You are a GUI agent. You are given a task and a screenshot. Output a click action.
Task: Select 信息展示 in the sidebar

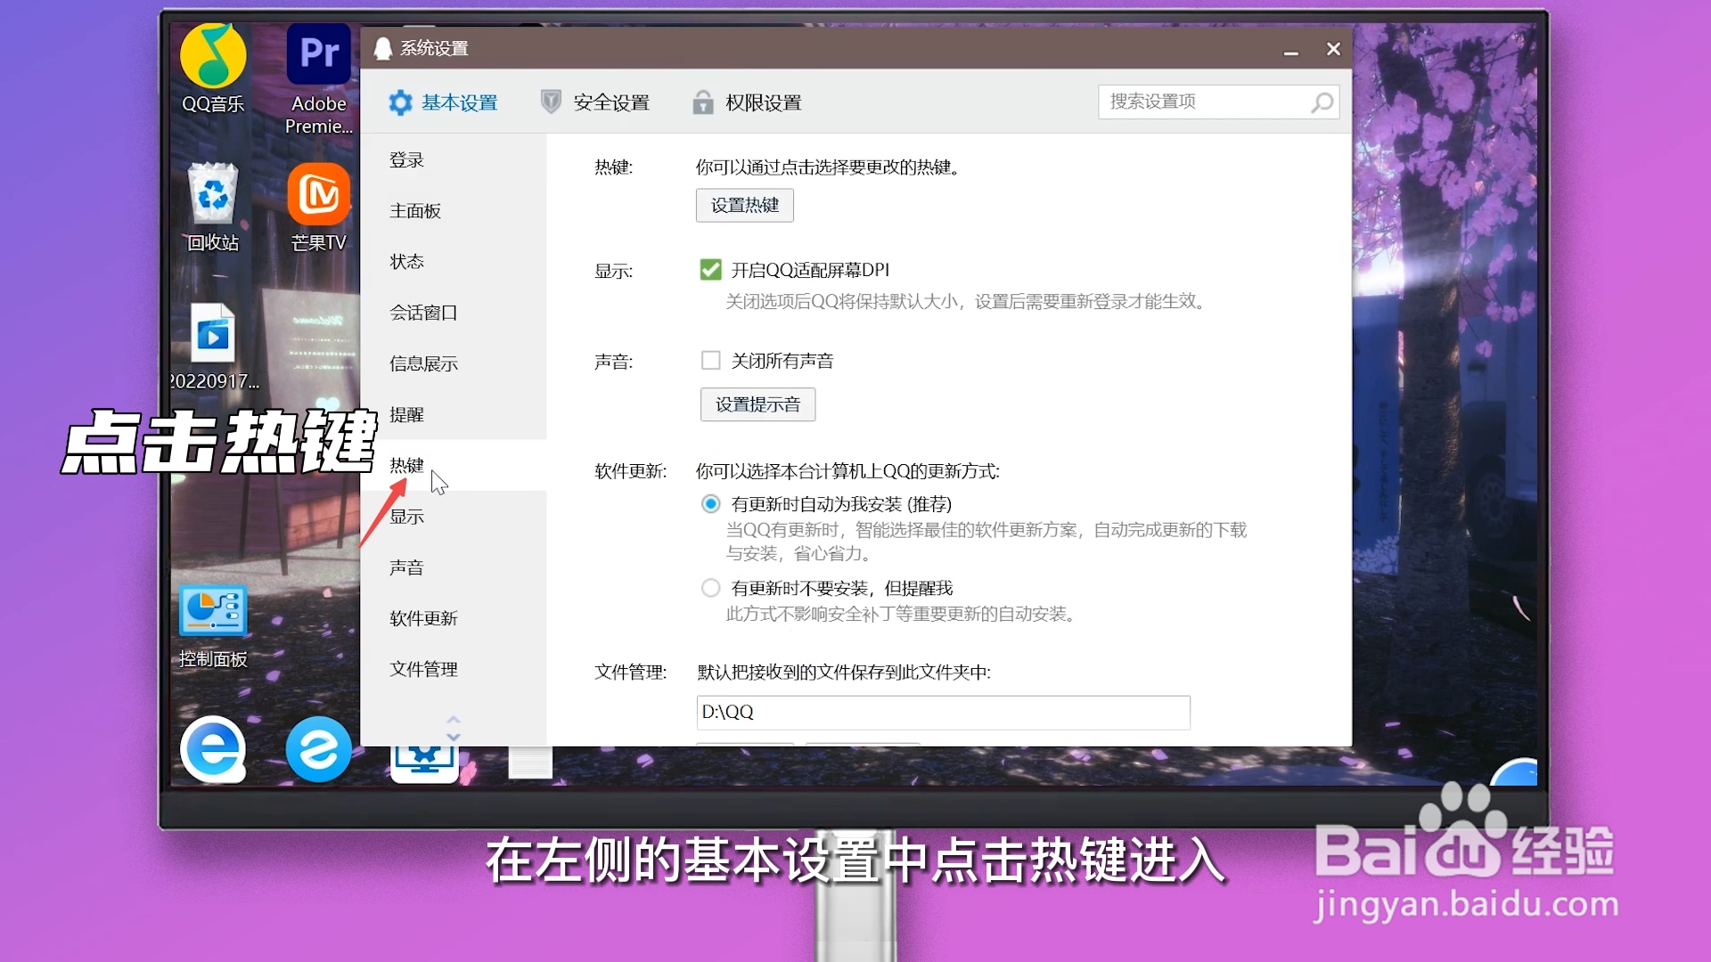click(453, 363)
